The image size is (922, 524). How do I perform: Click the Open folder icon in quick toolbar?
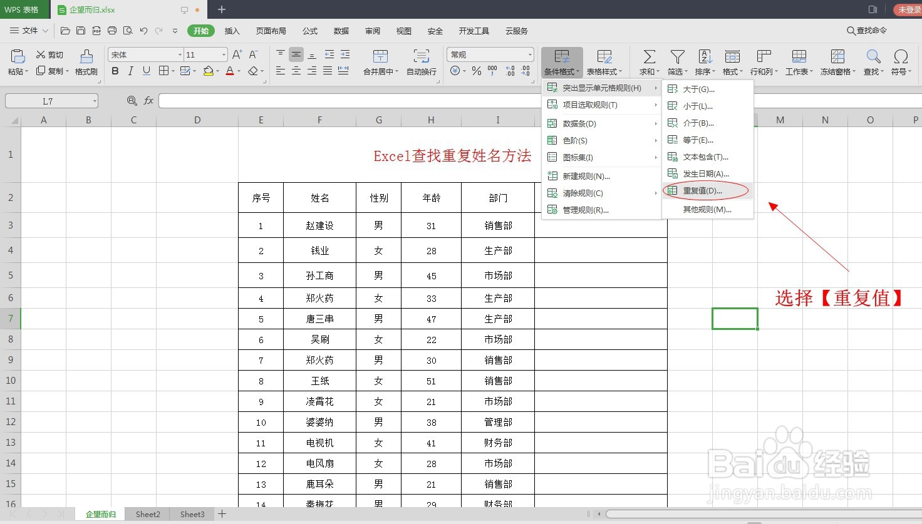click(x=65, y=31)
